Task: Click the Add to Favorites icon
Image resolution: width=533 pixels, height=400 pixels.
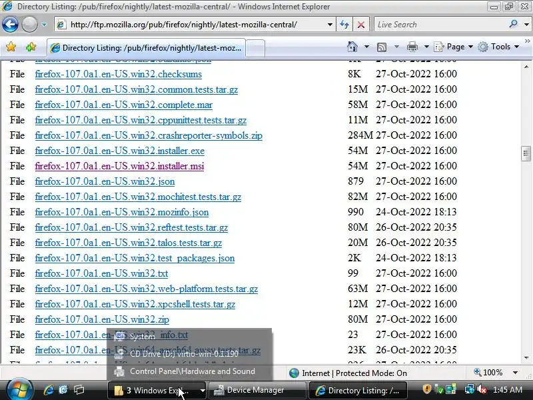Action: [31, 47]
